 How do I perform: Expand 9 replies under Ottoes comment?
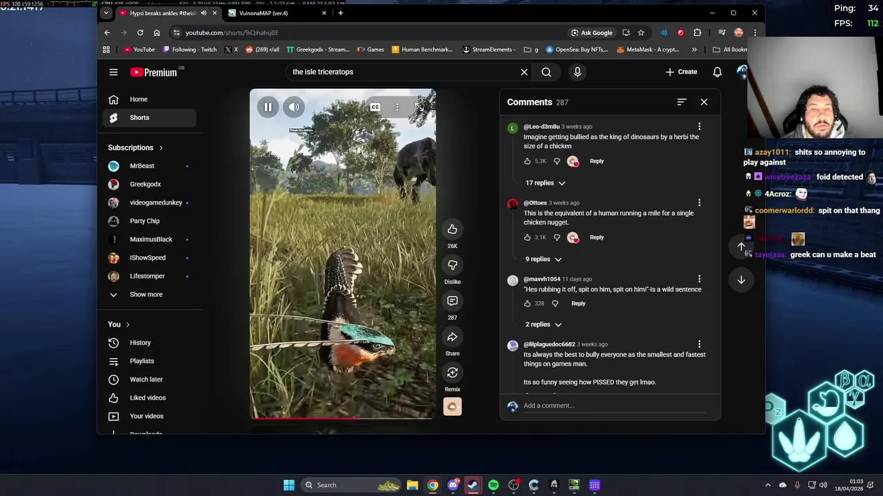(544, 259)
